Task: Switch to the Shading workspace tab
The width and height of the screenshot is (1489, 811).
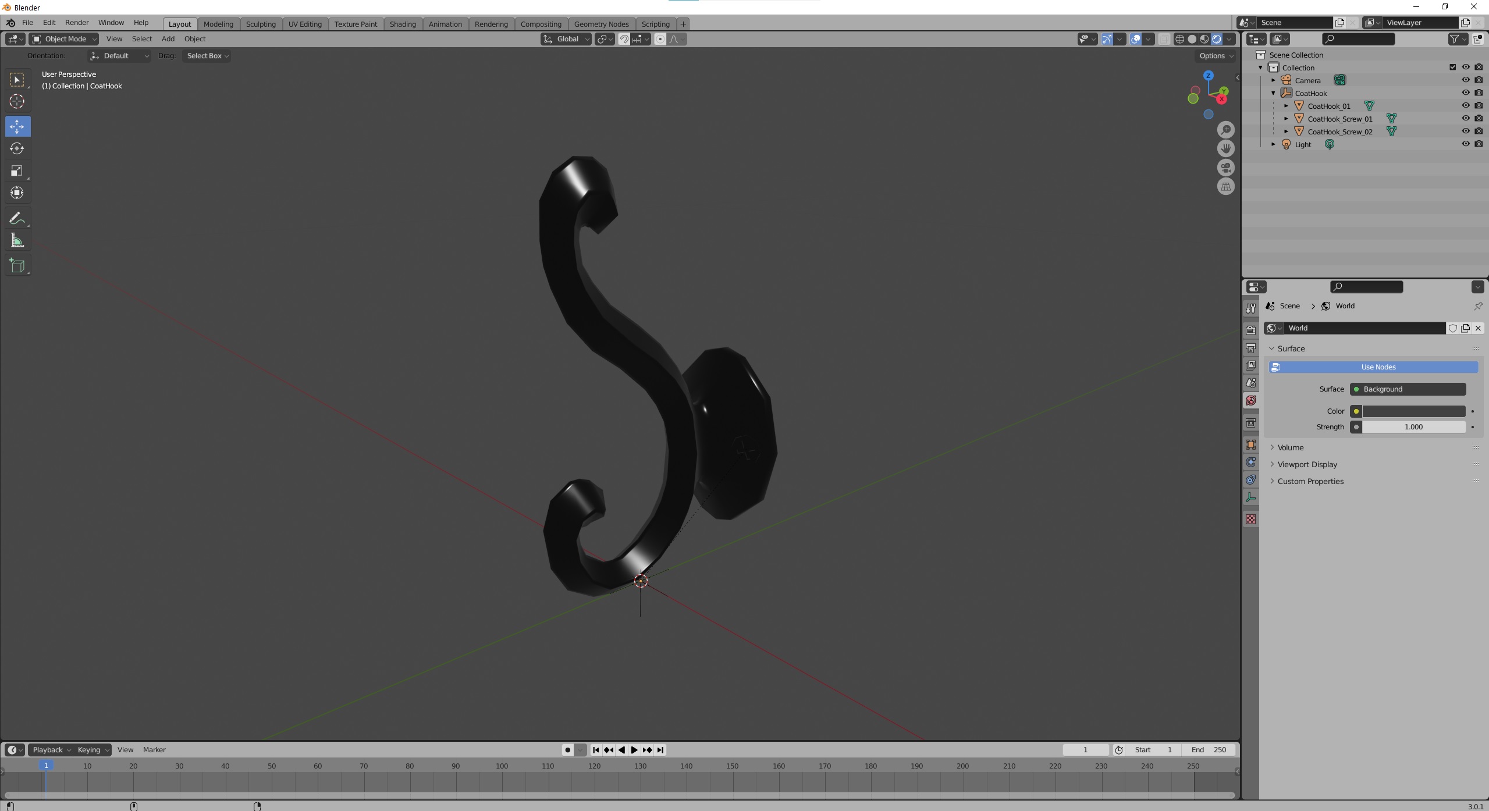Action: click(x=402, y=24)
